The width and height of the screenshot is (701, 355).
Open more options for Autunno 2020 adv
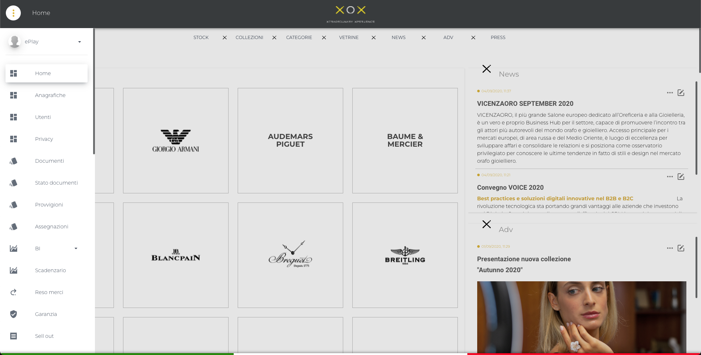(x=670, y=248)
